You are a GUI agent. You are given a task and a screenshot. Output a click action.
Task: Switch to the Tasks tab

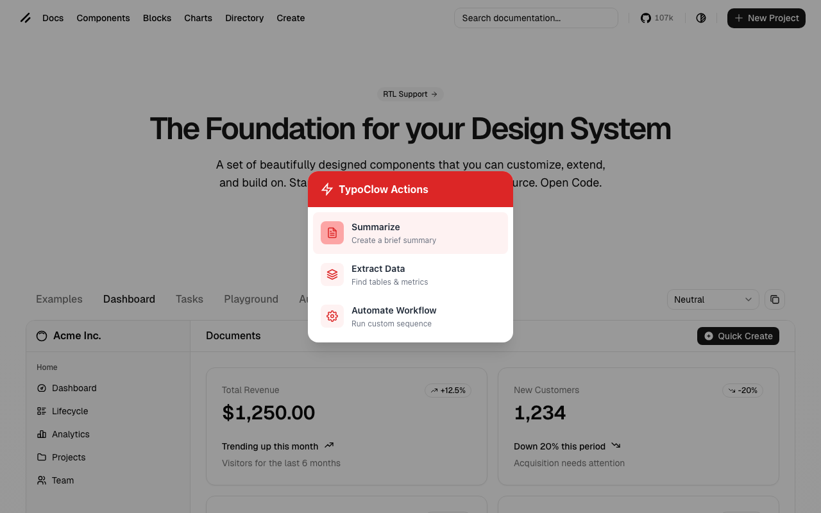(189, 299)
